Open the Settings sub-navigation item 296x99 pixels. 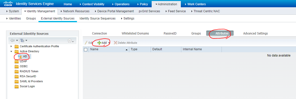click(128, 18)
